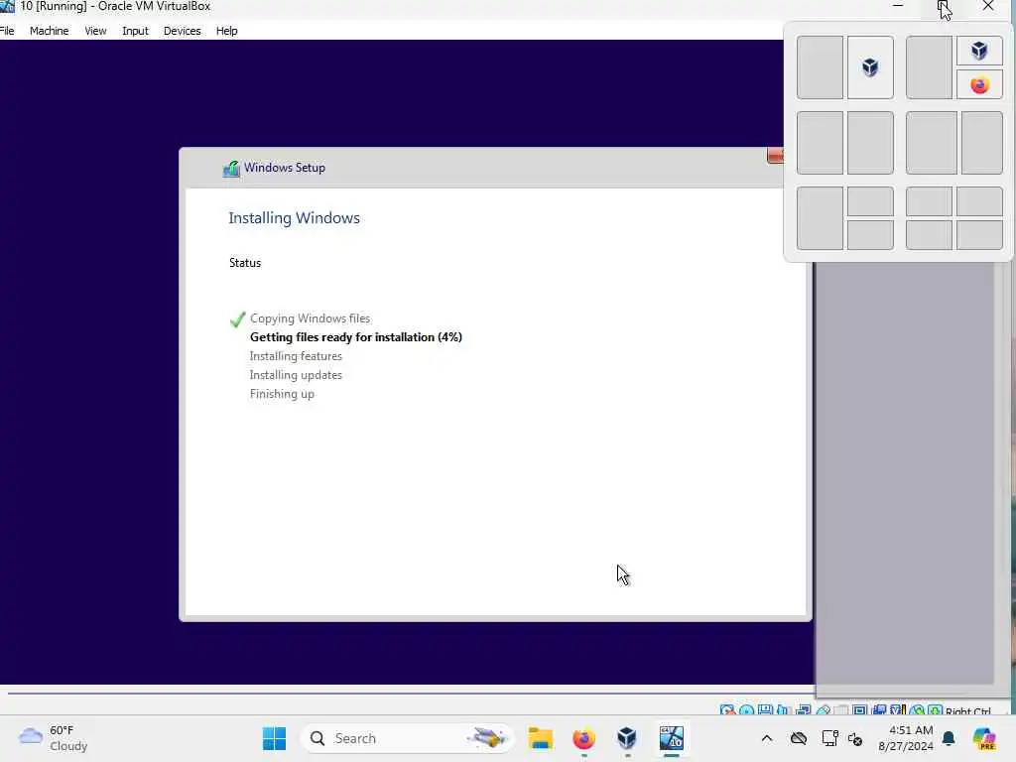The height and width of the screenshot is (762, 1016).
Task: Click the muted volume tray icon
Action: pos(855,738)
